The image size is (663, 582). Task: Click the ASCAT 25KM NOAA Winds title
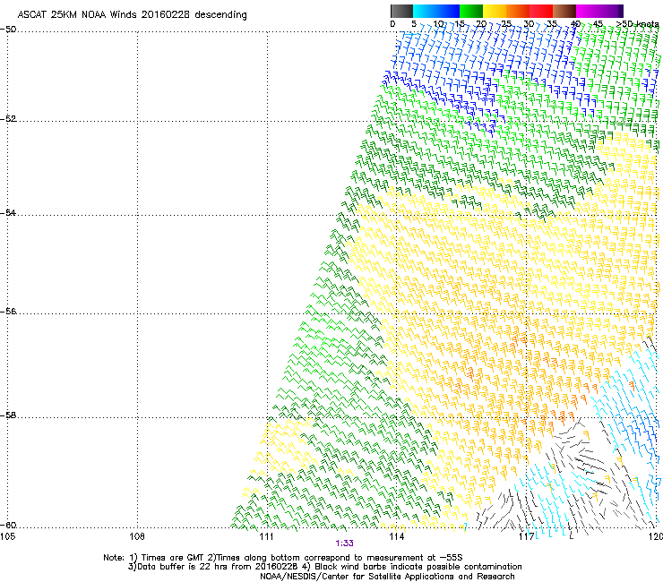(133, 14)
